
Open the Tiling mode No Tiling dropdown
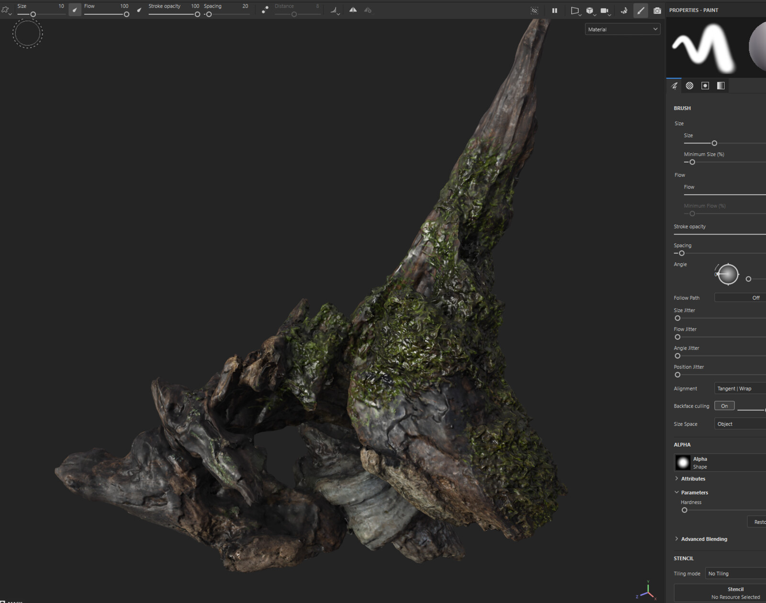[736, 573]
